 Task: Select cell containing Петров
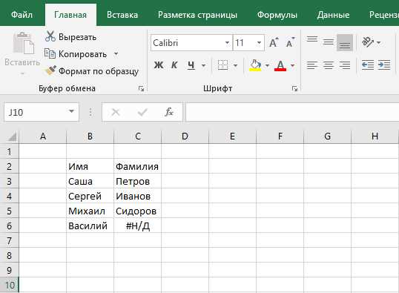pyautogui.click(x=138, y=181)
